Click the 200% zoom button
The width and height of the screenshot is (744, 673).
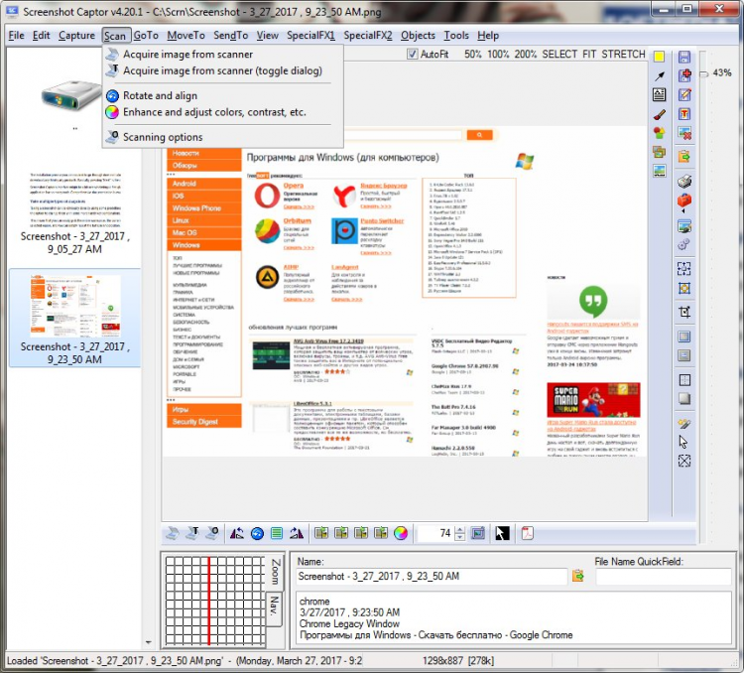[525, 55]
